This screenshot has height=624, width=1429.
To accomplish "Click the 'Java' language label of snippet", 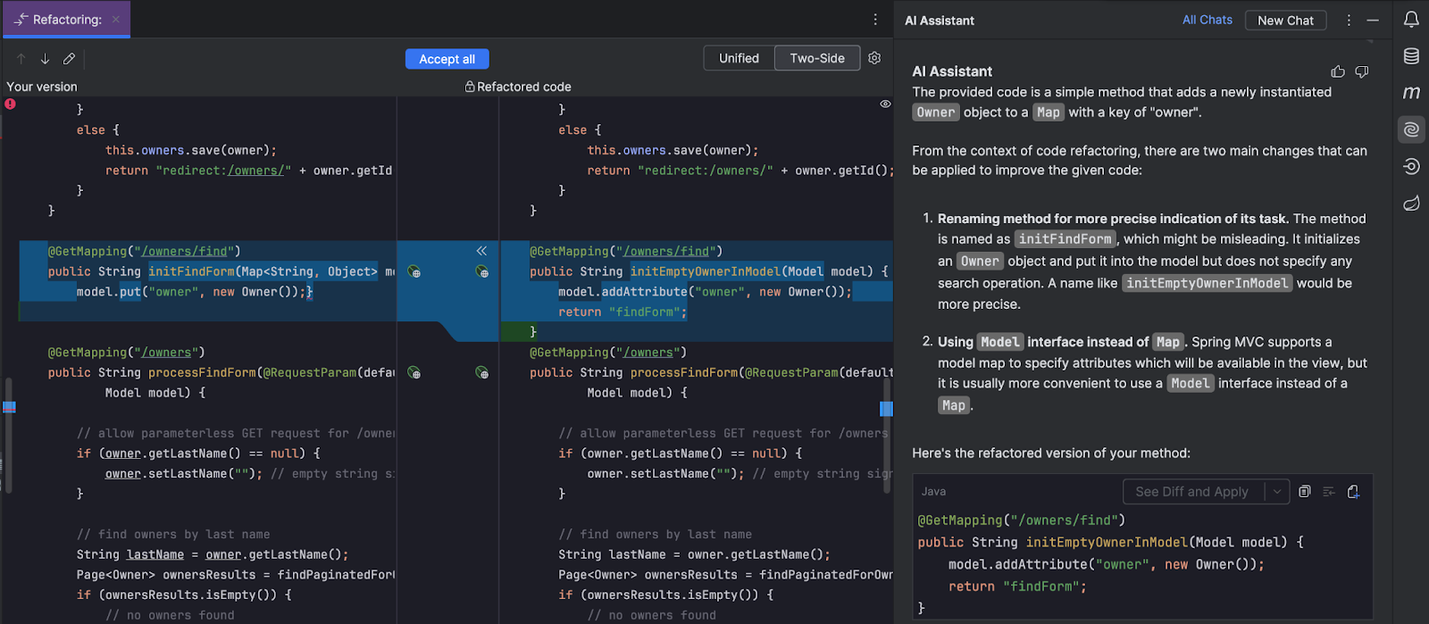I will click(x=933, y=491).
